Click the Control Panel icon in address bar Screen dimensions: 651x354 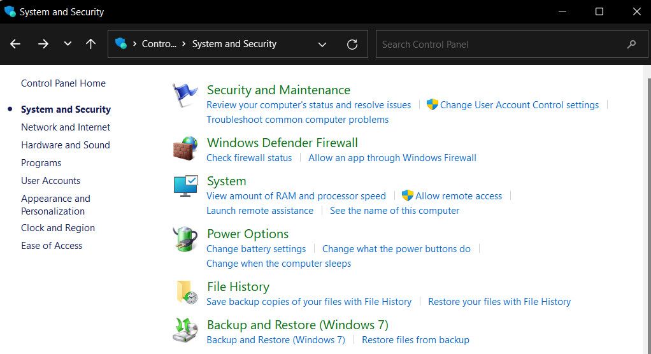pos(121,43)
